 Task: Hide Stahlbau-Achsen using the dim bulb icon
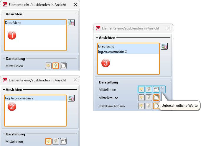[149, 106]
